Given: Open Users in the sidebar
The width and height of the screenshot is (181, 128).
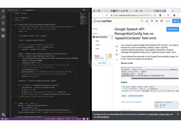Looking at the screenshot, I should tap(98, 45).
